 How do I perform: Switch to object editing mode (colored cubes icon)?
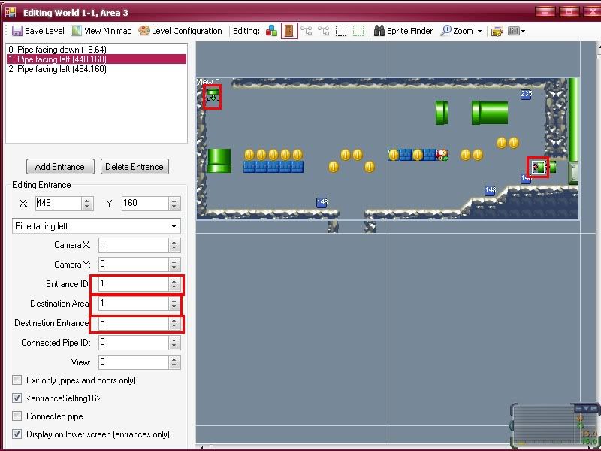[x=271, y=31]
